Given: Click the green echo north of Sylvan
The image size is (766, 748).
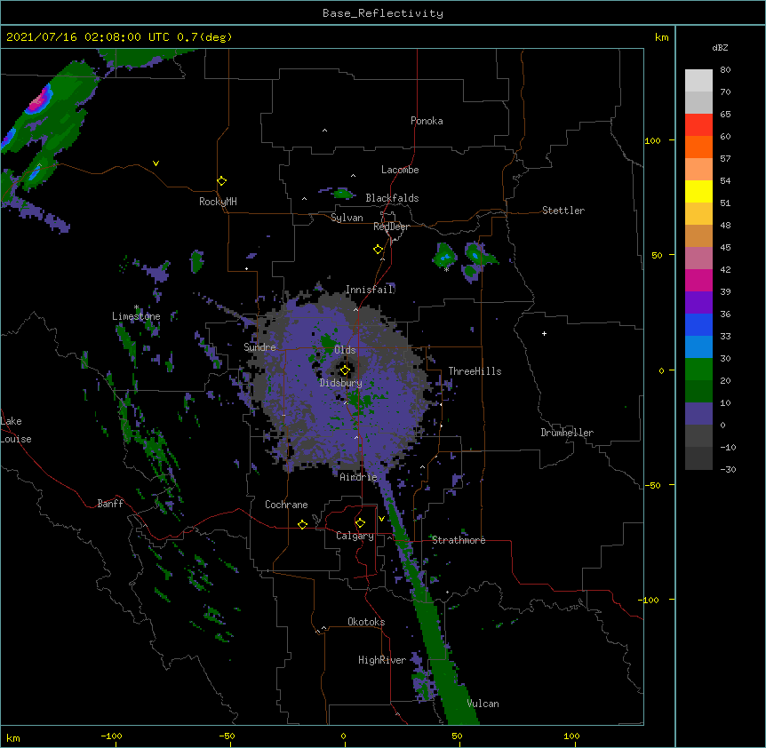Looking at the screenshot, I should point(342,194).
